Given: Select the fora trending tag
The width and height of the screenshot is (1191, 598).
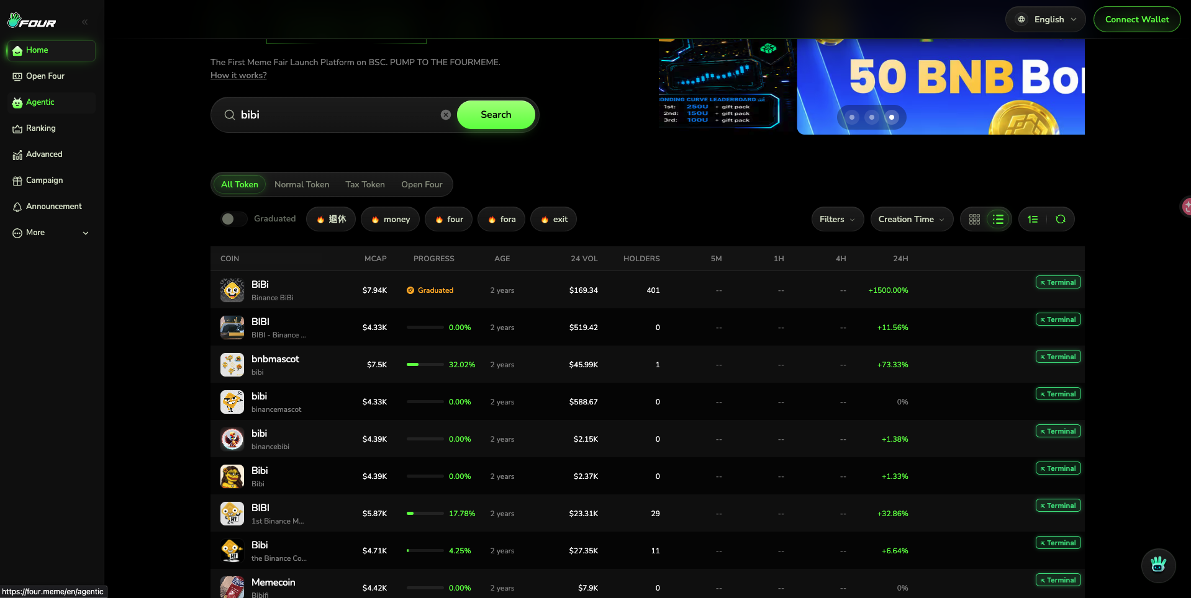Looking at the screenshot, I should [501, 219].
